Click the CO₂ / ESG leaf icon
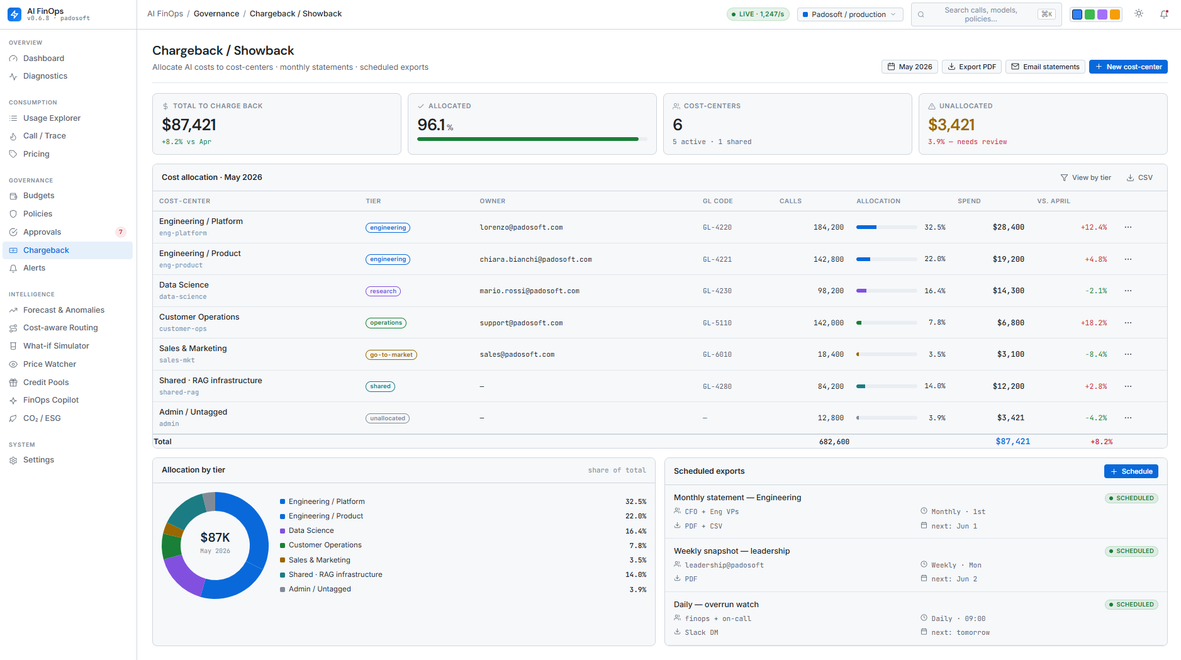 [x=13, y=418]
